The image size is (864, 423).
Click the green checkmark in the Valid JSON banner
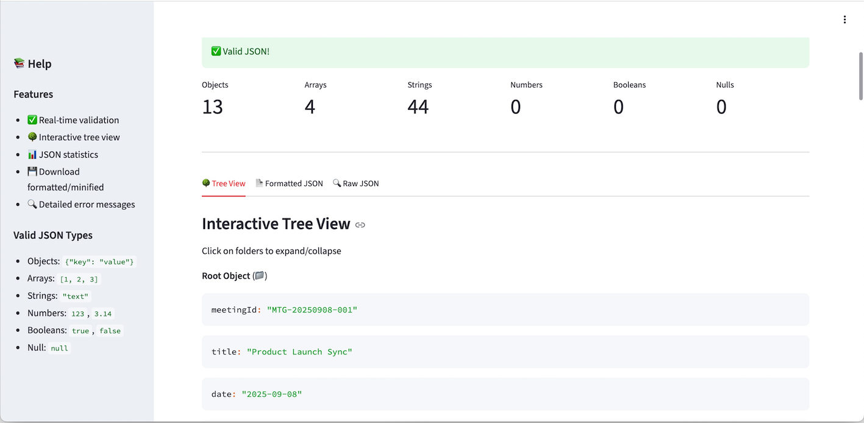pyautogui.click(x=216, y=52)
